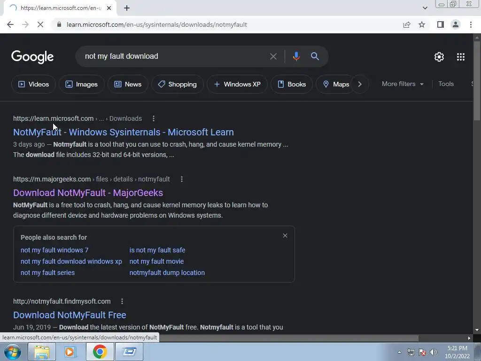Open the Google apps grid

pos(460,57)
